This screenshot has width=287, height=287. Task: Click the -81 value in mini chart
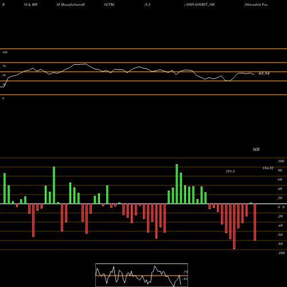tap(185, 279)
